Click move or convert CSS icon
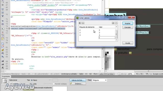 3,57
